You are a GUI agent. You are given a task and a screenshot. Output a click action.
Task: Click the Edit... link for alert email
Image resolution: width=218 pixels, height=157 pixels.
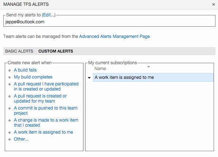(49, 15)
